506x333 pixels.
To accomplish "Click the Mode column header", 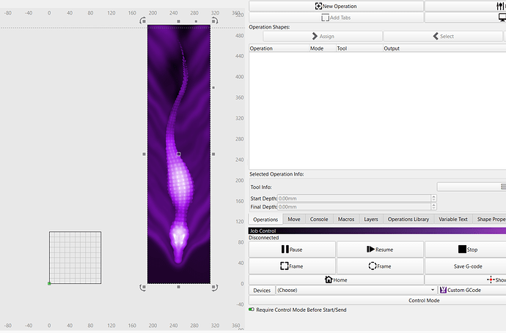I will click(323, 48).
